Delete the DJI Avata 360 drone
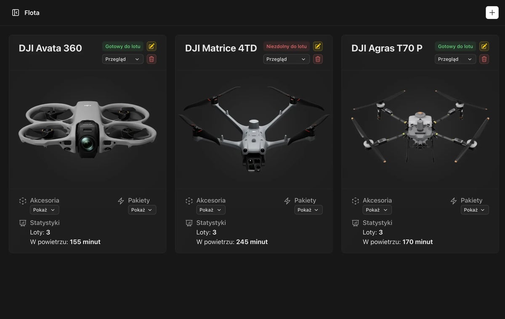Viewport: 505px width, 319px height. click(151, 59)
